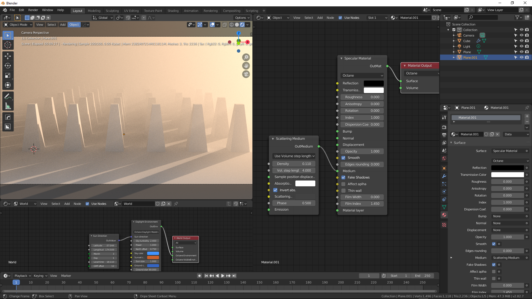Open the Object Mode dropdown
The image size is (532, 299).
coord(18,25)
